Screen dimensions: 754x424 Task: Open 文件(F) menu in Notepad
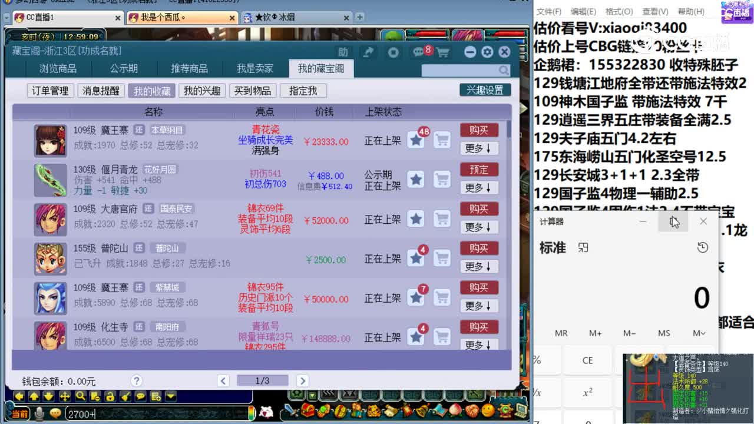(x=549, y=11)
